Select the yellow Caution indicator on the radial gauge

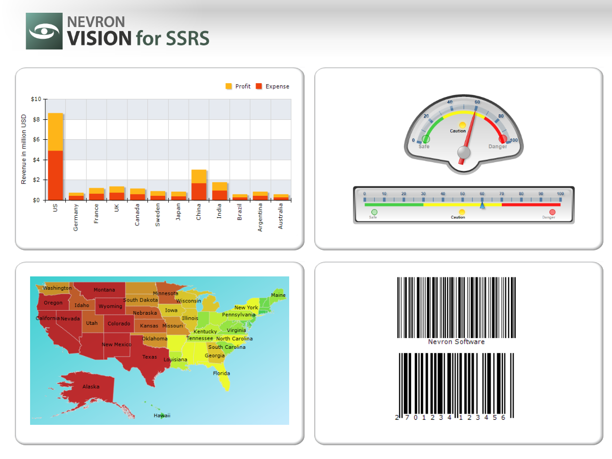[463, 124]
